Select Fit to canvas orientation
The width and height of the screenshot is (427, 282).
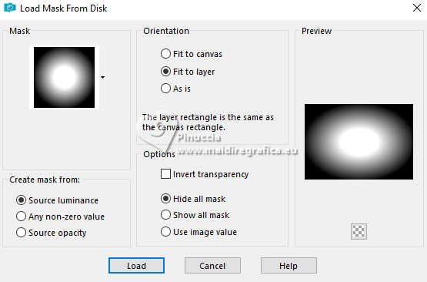tap(192, 54)
